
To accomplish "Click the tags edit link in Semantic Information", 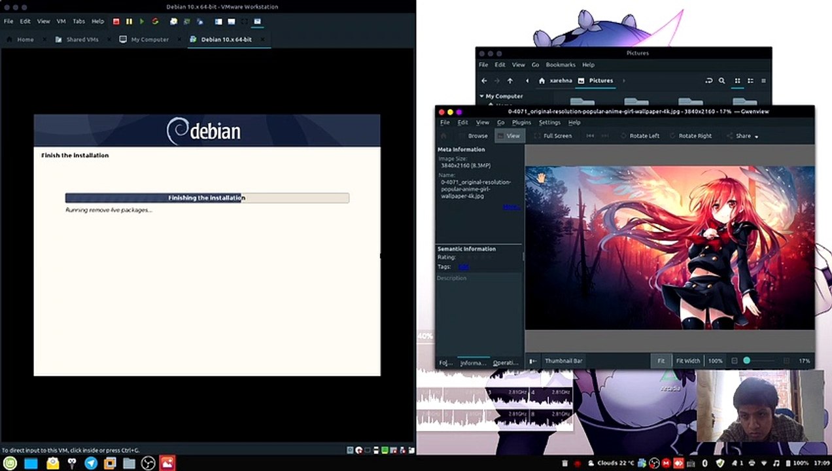I will (x=463, y=266).
